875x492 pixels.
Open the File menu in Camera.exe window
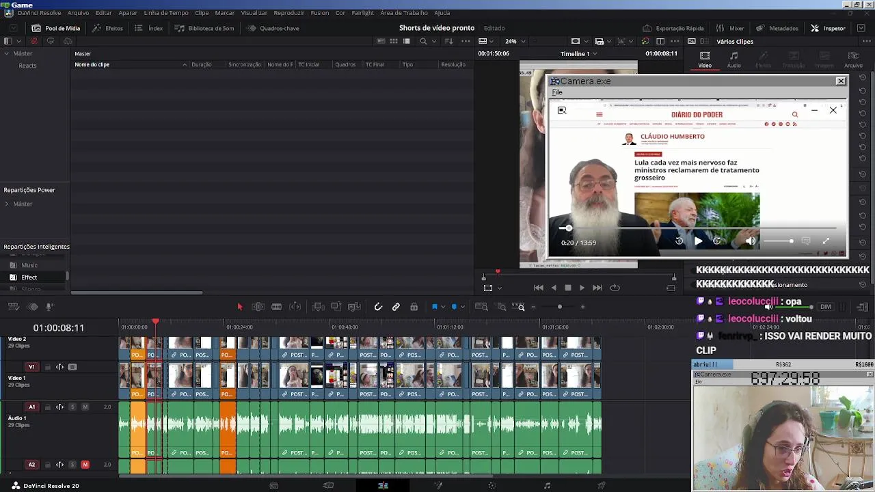[557, 92]
